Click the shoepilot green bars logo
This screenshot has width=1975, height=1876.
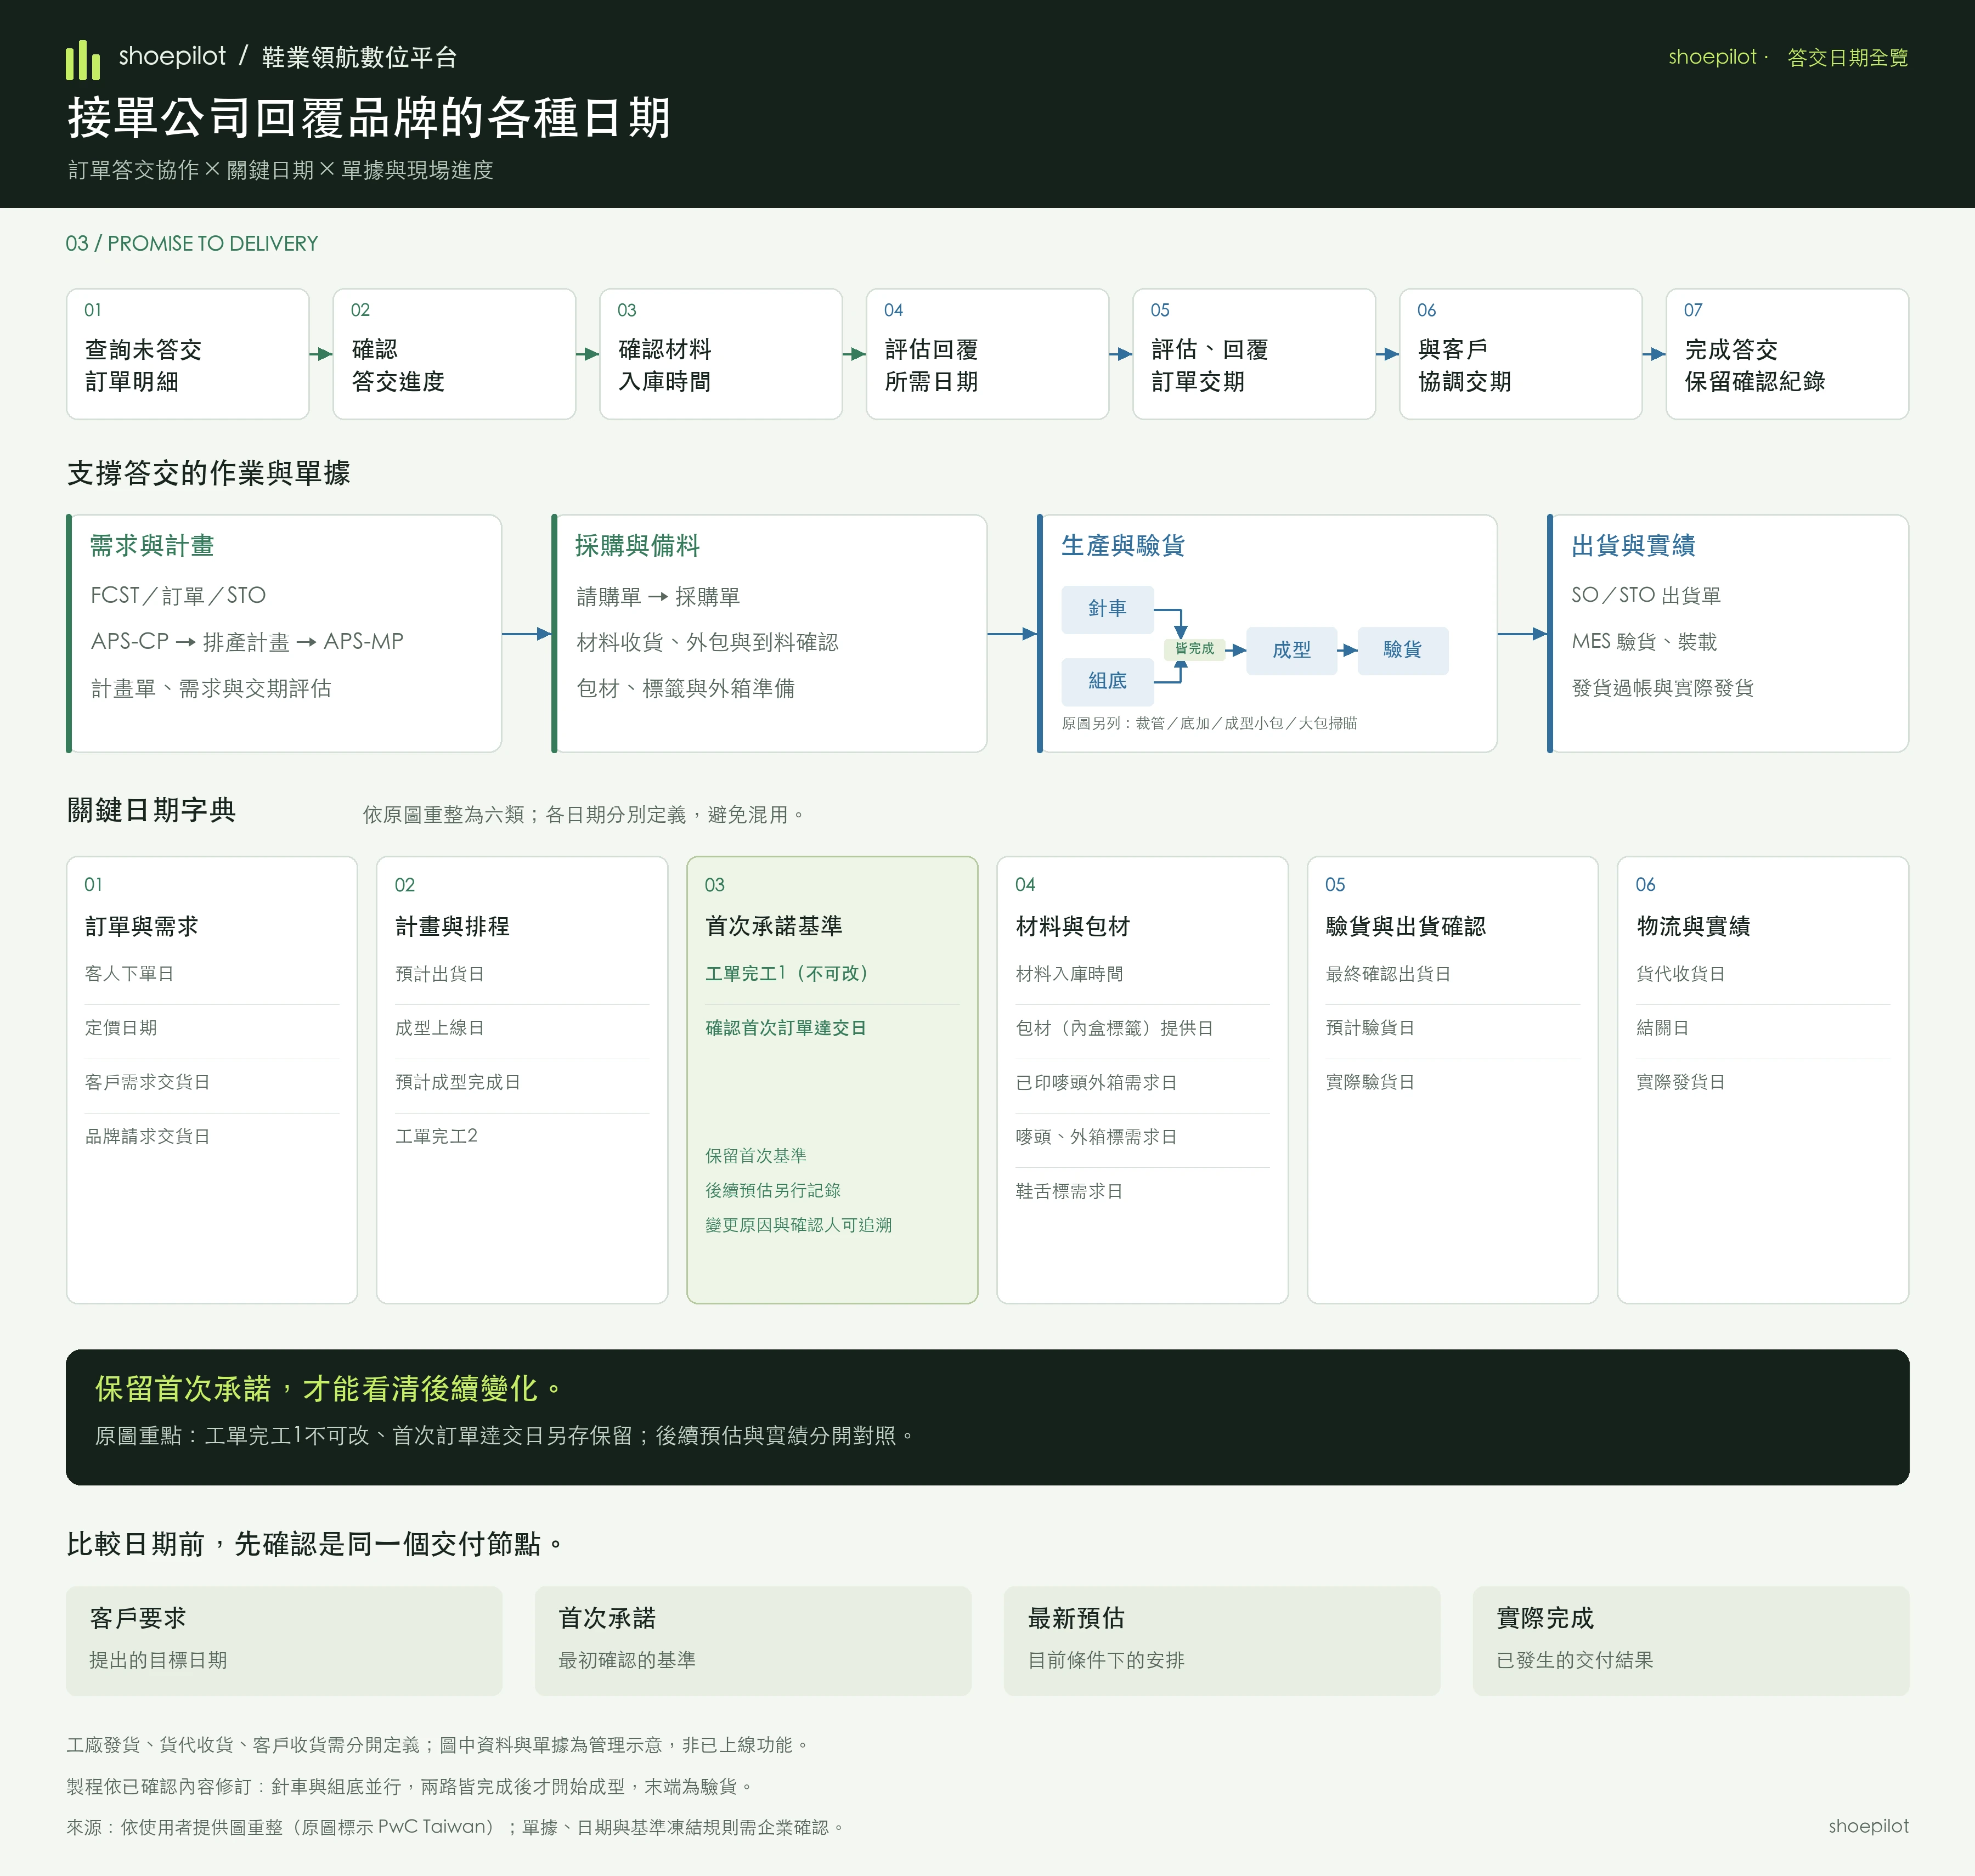(x=83, y=60)
